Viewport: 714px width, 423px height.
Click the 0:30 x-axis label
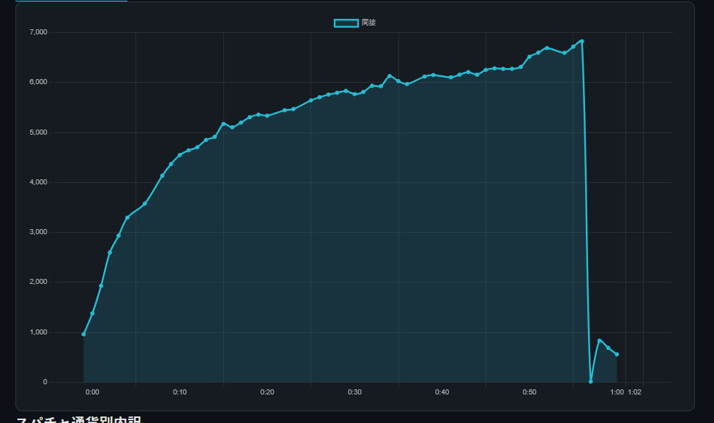coord(354,392)
